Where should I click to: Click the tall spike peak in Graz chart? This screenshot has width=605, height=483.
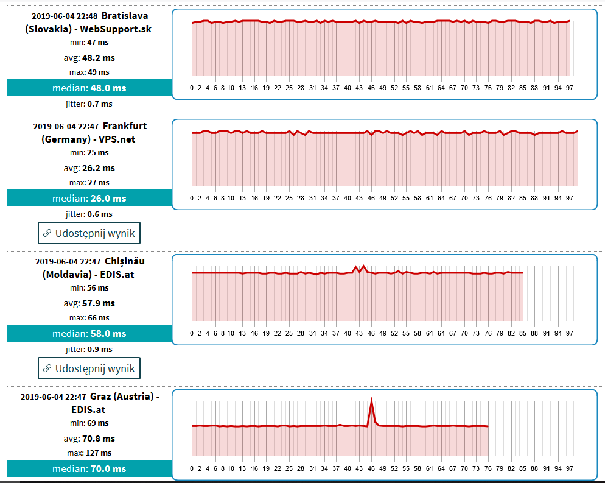pyautogui.click(x=371, y=400)
